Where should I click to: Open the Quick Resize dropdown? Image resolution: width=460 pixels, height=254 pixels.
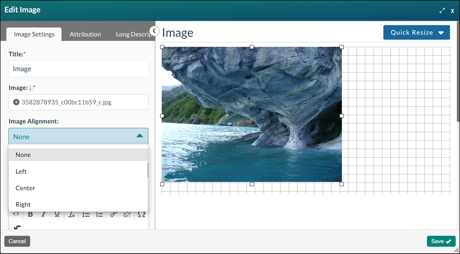coord(417,32)
